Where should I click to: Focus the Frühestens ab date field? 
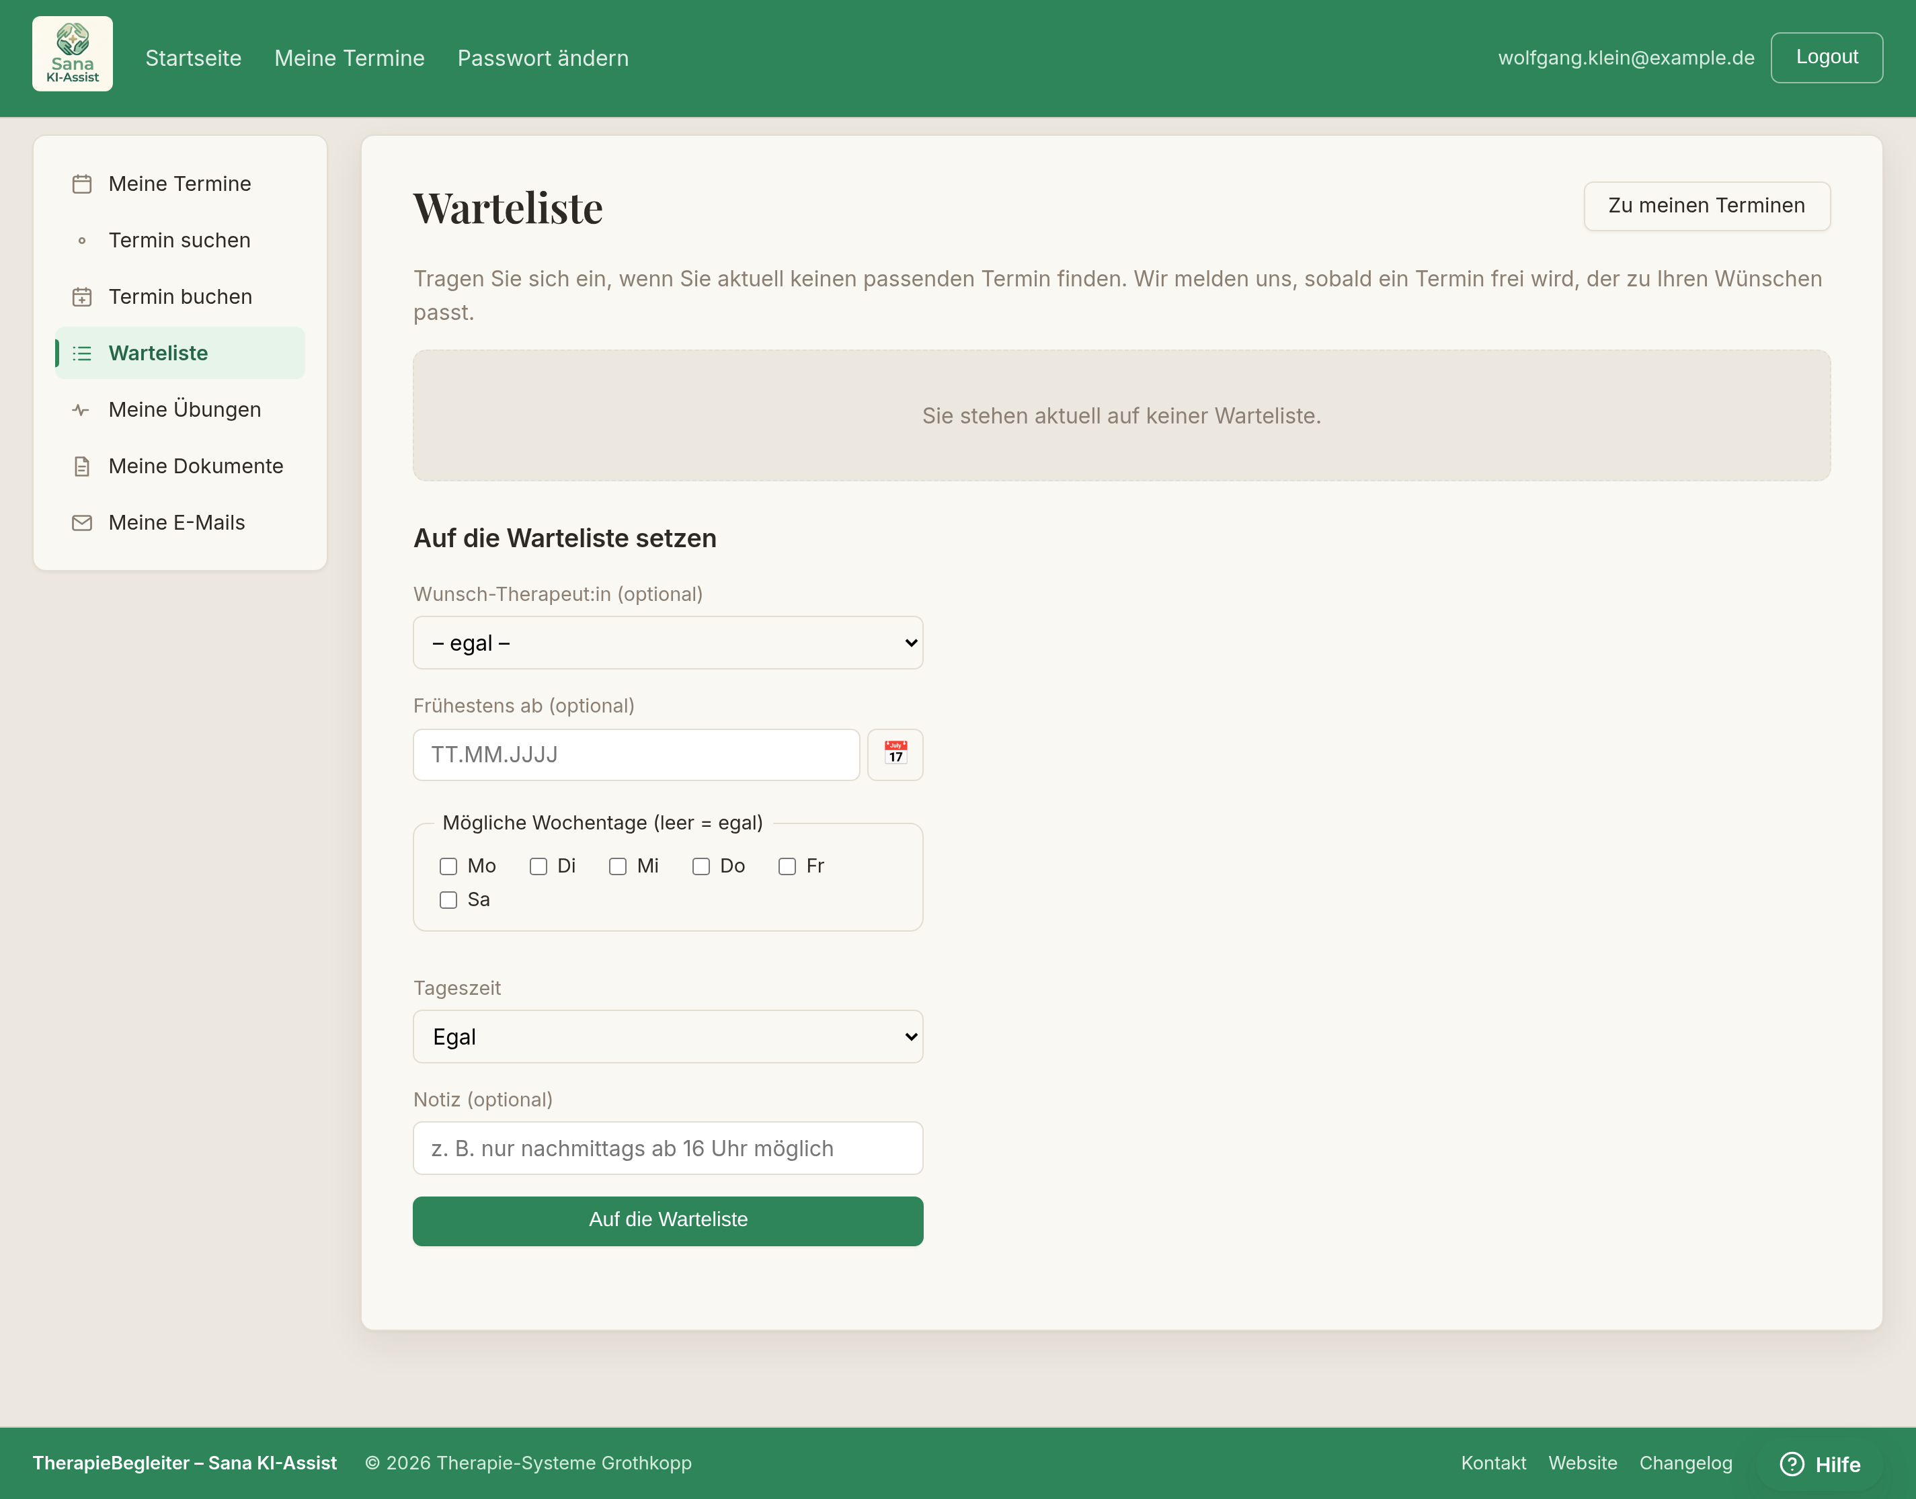tap(637, 755)
